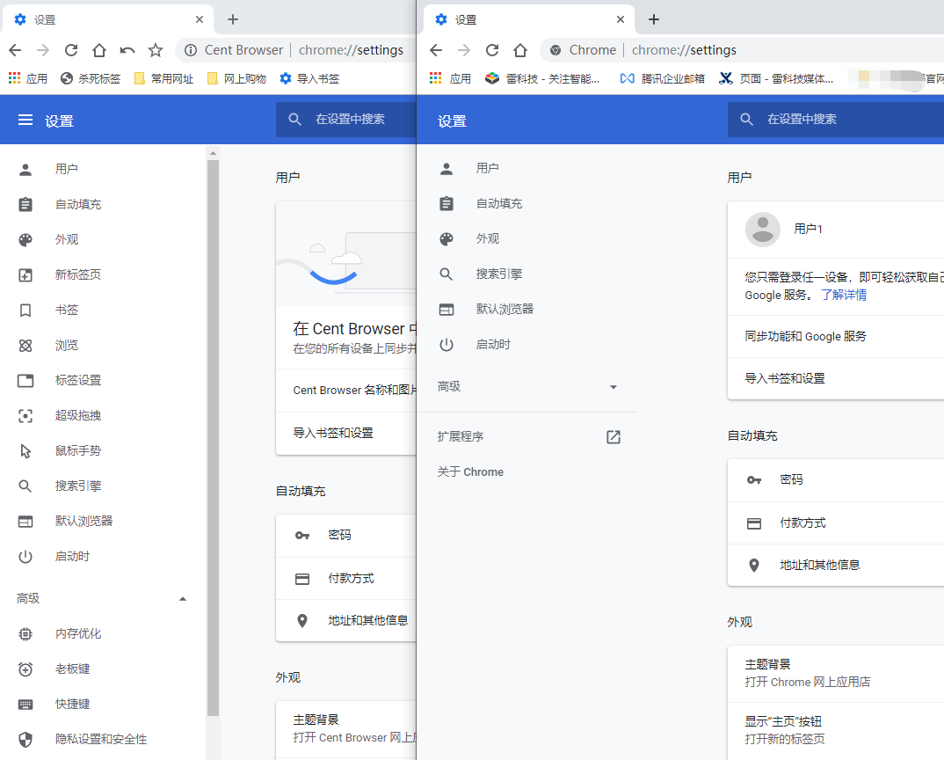Viewport: 944px width, 760px height.
Task: Open 导入书签和设置 in Chrome window
Action: 836,378
